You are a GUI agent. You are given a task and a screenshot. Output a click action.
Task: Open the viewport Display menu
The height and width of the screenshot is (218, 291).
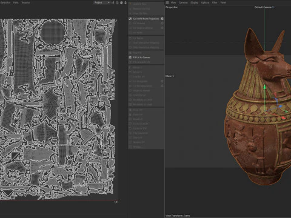[x=195, y=2]
